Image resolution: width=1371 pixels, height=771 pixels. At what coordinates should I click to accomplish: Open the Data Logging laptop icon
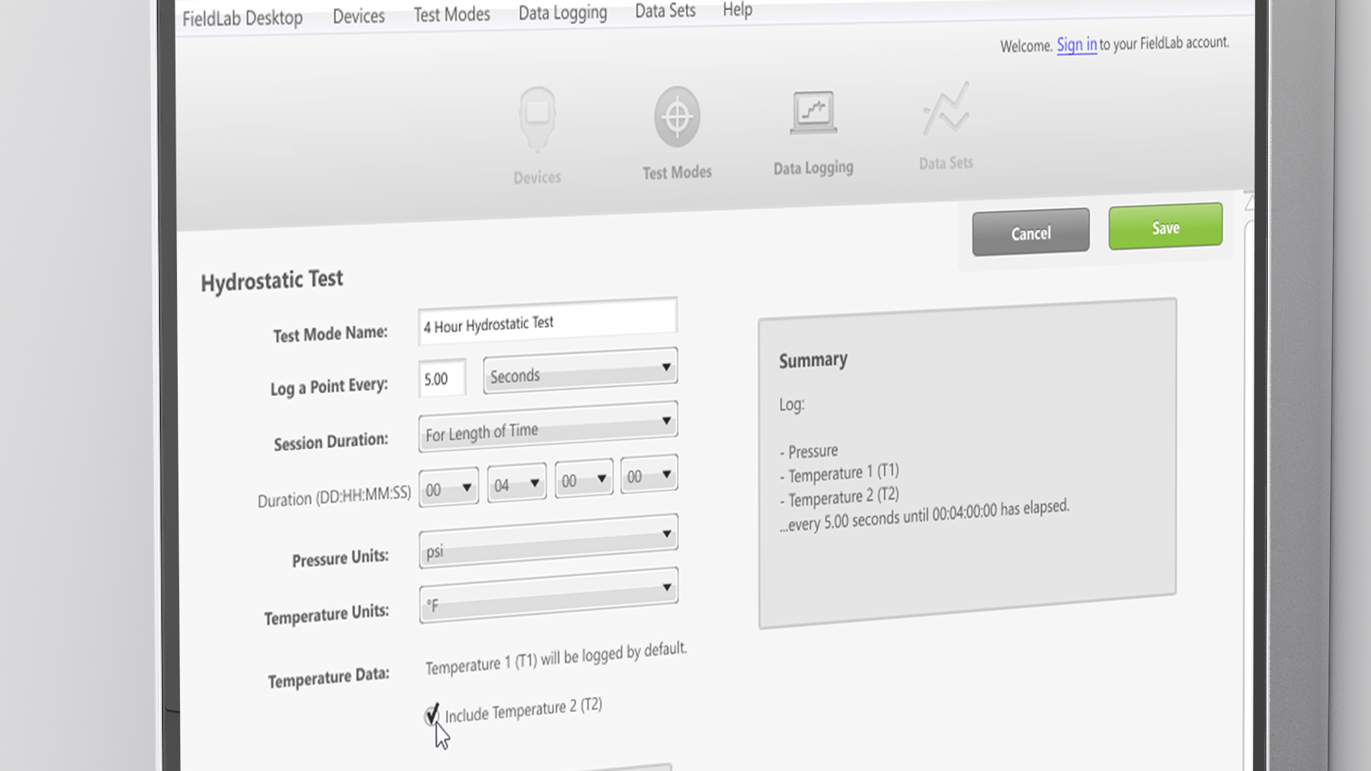pos(813,114)
